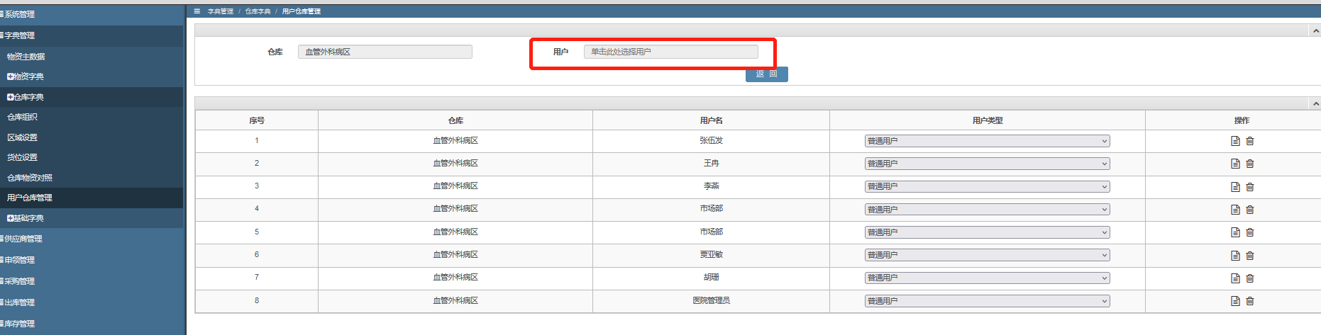Viewport: 1321px width, 335px height.
Task: Click the 用户类型 column header
Action: 988,120
